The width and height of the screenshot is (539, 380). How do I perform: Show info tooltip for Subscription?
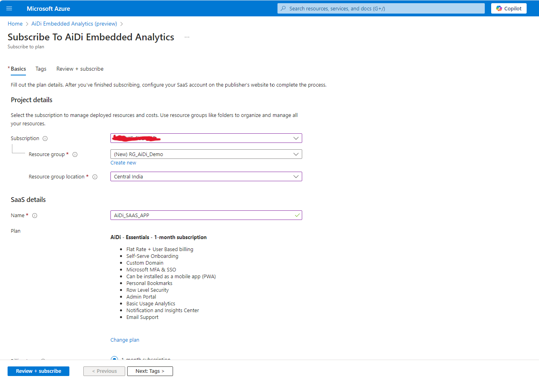click(x=45, y=139)
